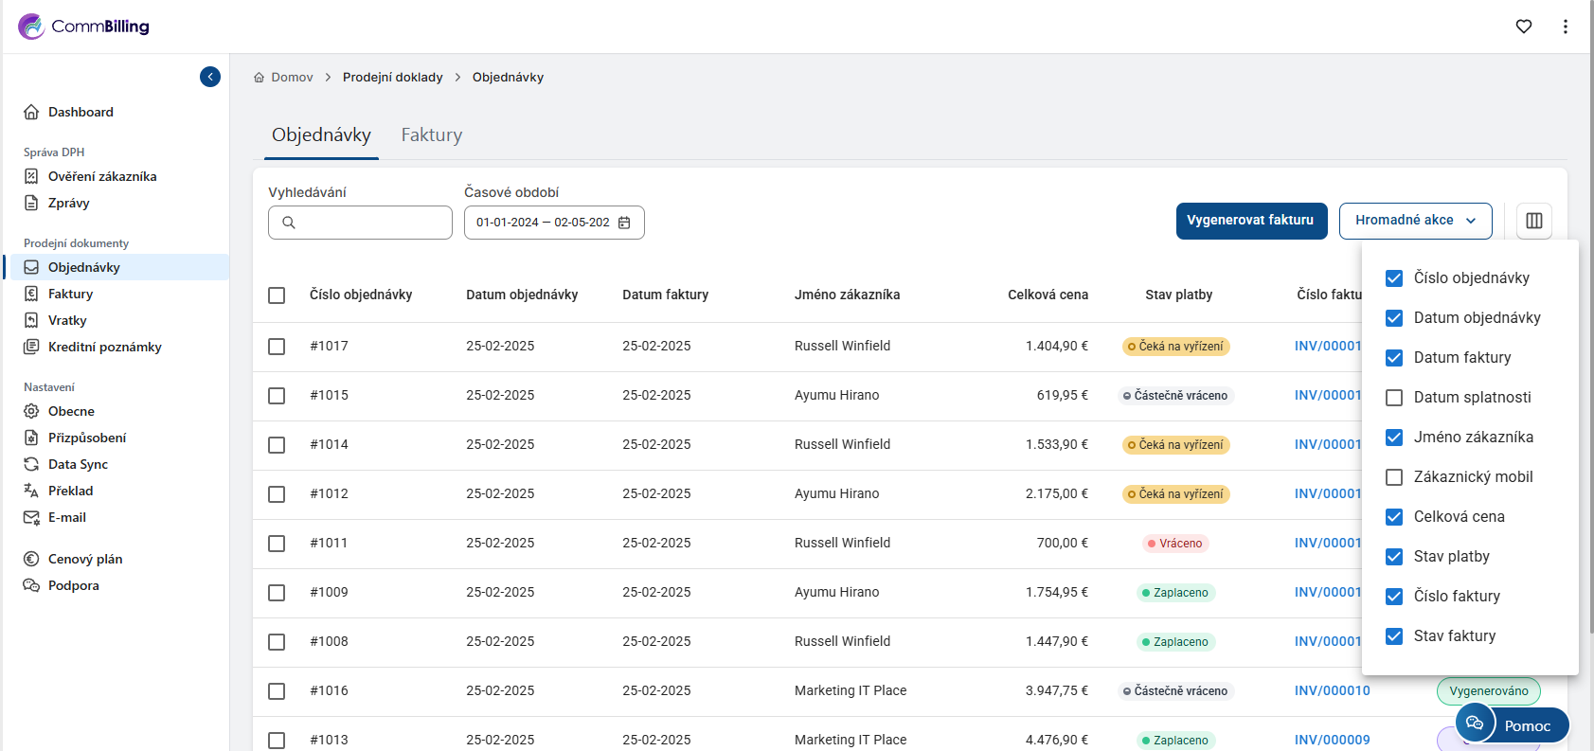Click the Vygenerovat fakturu button
This screenshot has width=1594, height=751.
(1250, 221)
